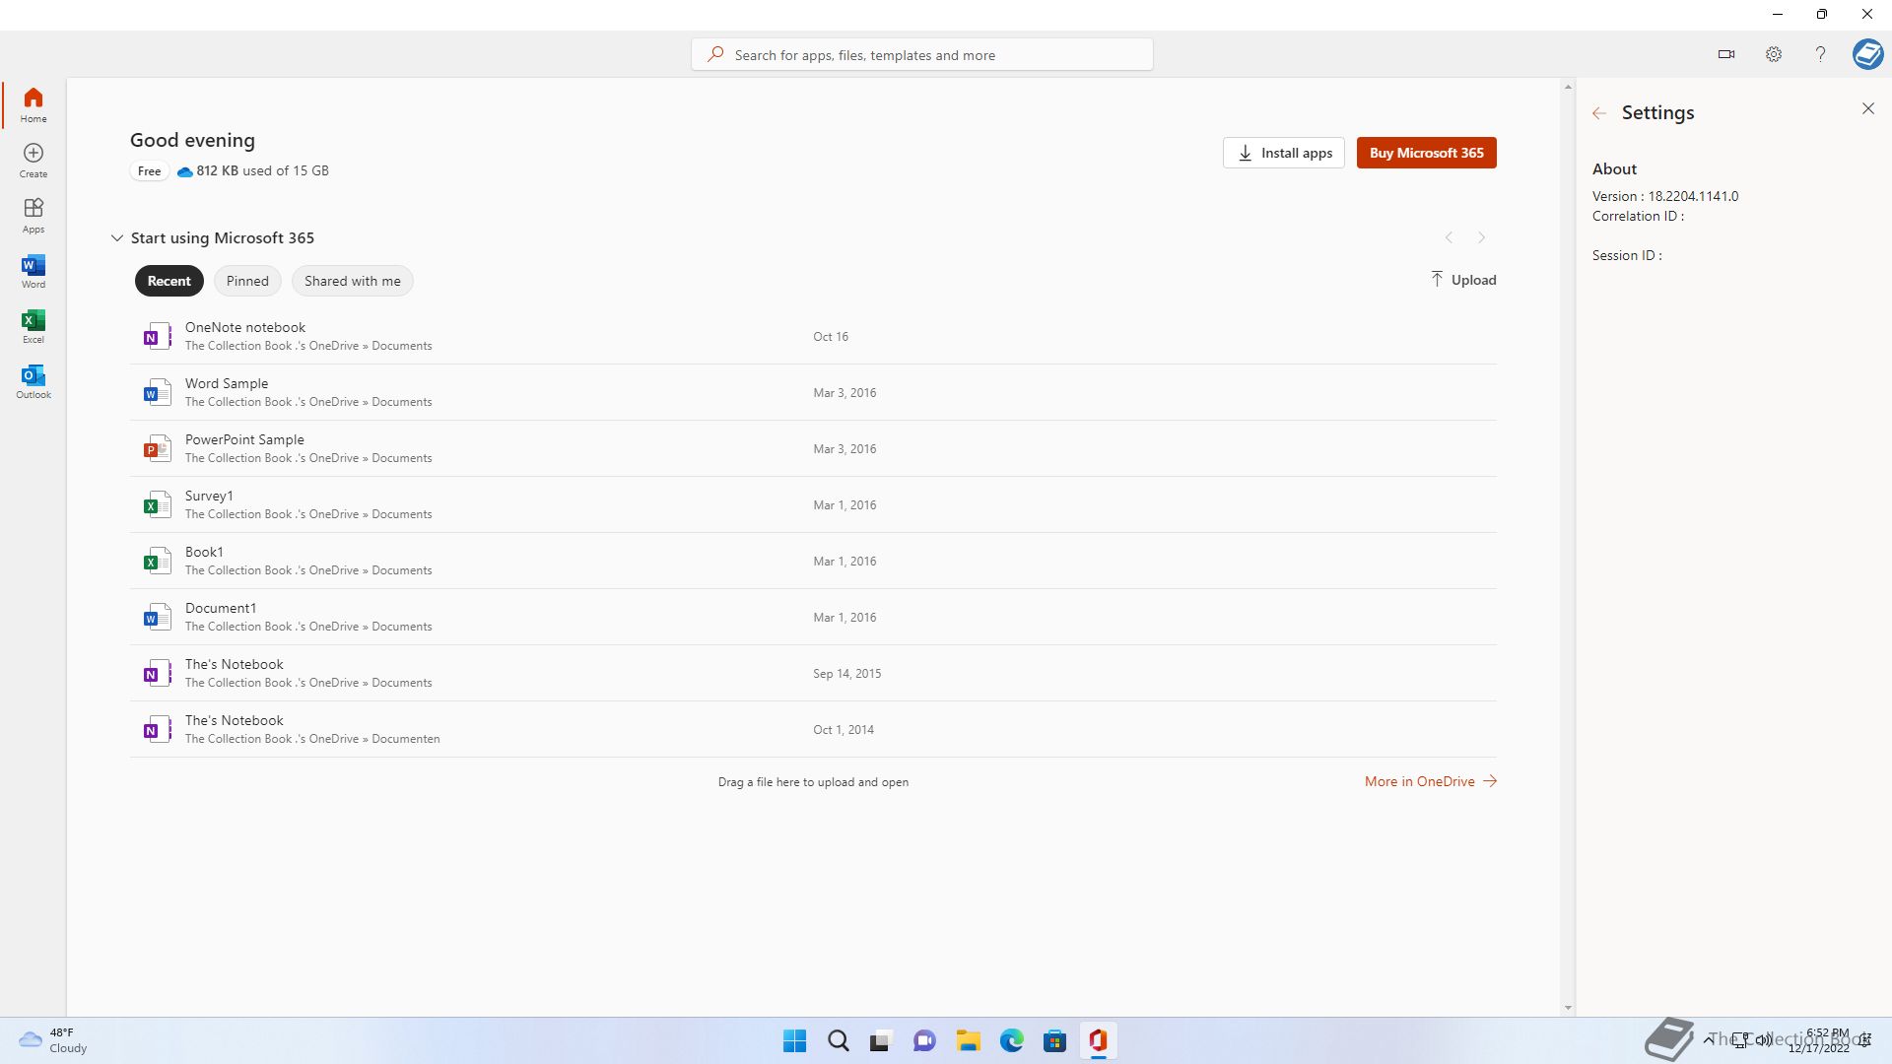Image resolution: width=1892 pixels, height=1064 pixels.
Task: Show hidden system tray icons chevron
Action: [1708, 1039]
